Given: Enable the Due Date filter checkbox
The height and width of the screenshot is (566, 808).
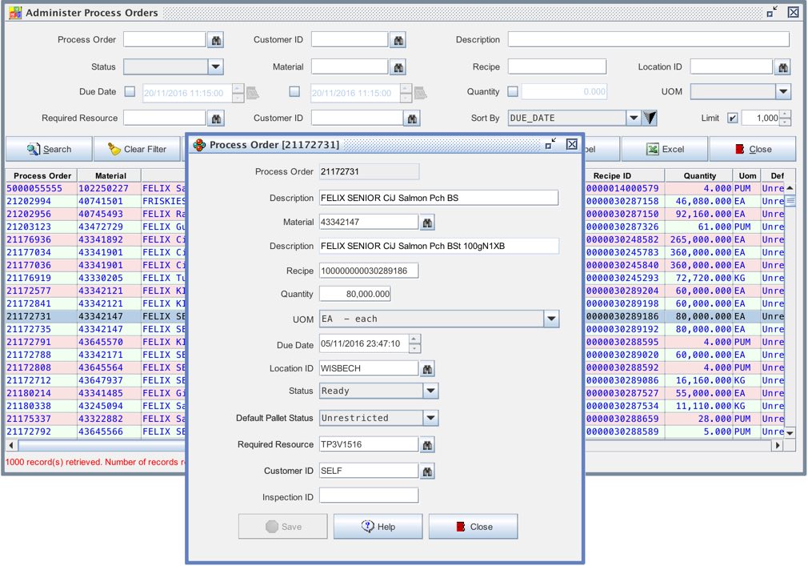Looking at the screenshot, I should (130, 92).
